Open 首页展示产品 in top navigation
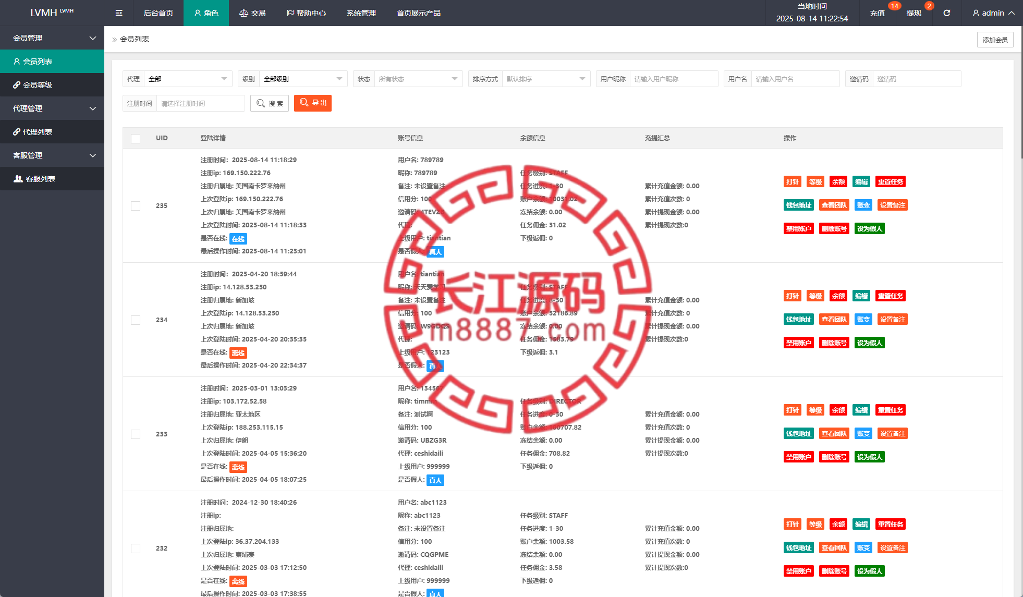 click(x=419, y=13)
